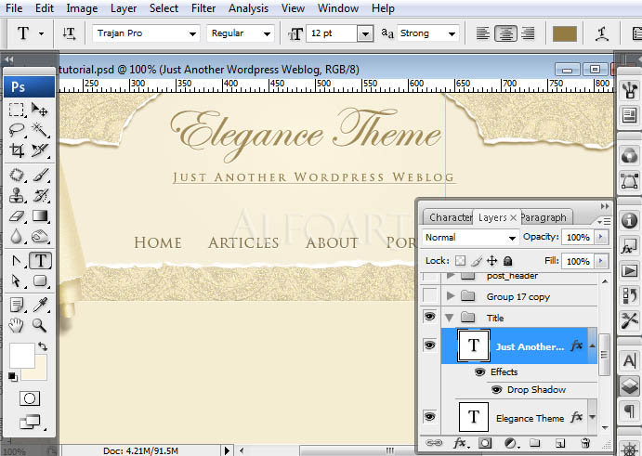The image size is (642, 456).
Task: Delete layer with trash icon
Action: 585,443
